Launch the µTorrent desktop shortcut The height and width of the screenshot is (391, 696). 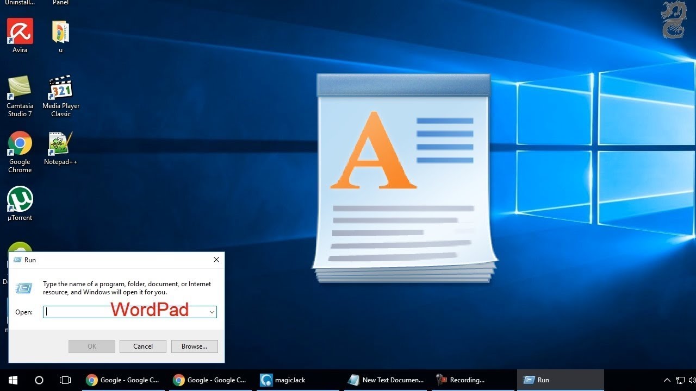20,204
